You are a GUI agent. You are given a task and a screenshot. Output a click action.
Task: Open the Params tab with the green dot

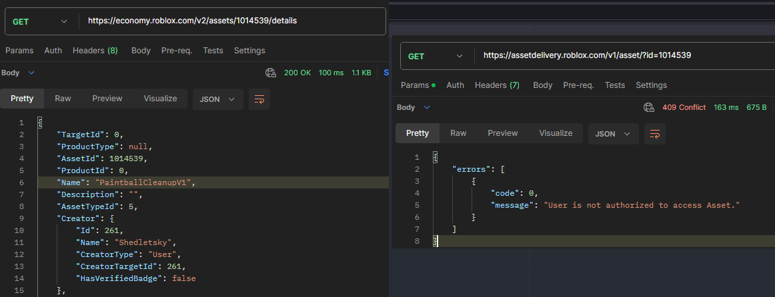418,85
